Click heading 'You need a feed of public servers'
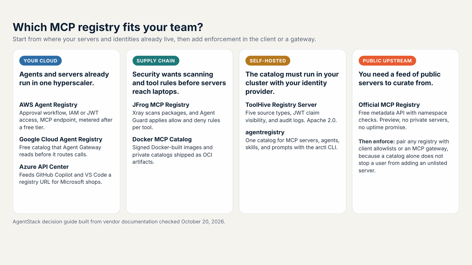Image resolution: width=472 pixels, height=265 pixels. [x=399, y=79]
